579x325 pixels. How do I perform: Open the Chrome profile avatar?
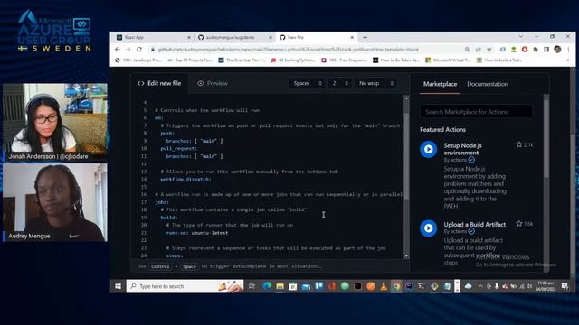click(x=557, y=50)
